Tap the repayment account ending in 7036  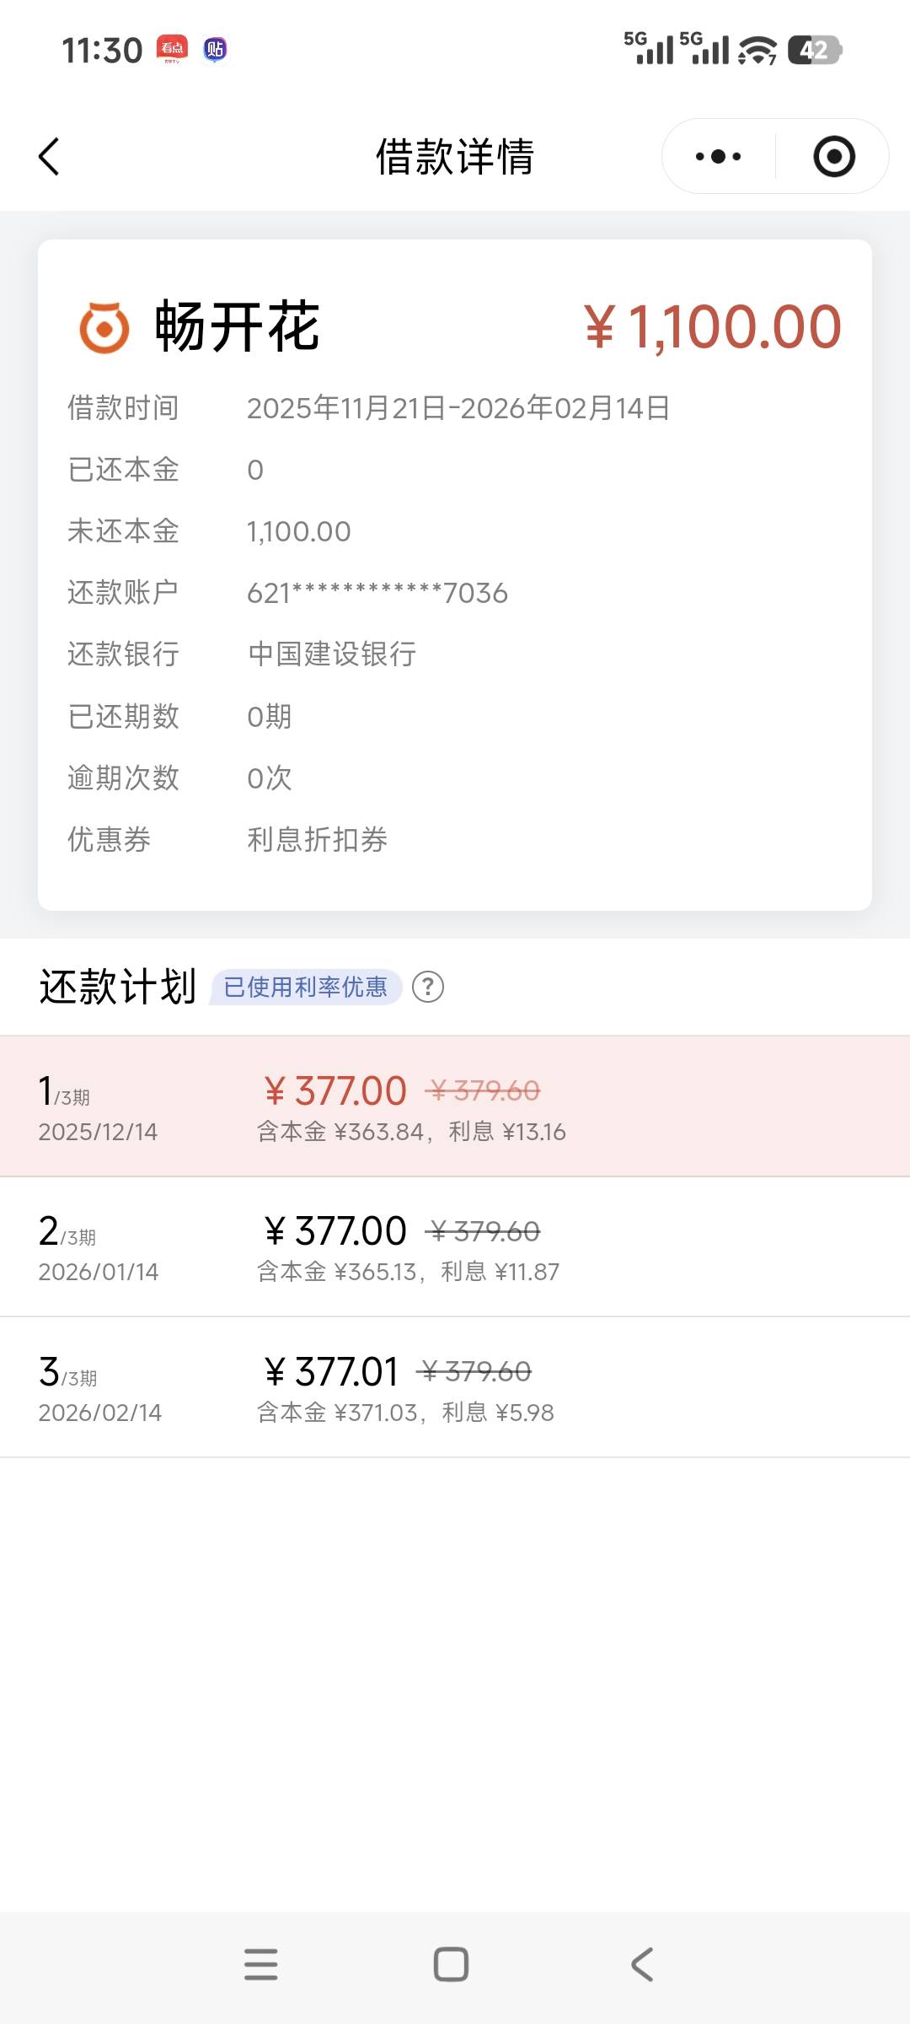click(377, 594)
